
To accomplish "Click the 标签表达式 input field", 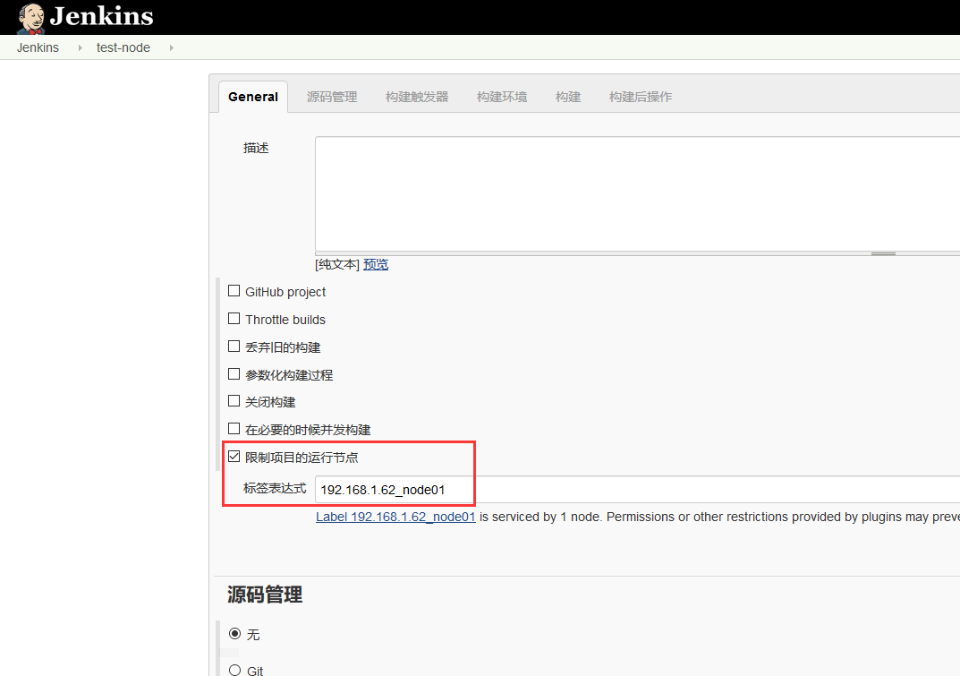I will point(637,490).
